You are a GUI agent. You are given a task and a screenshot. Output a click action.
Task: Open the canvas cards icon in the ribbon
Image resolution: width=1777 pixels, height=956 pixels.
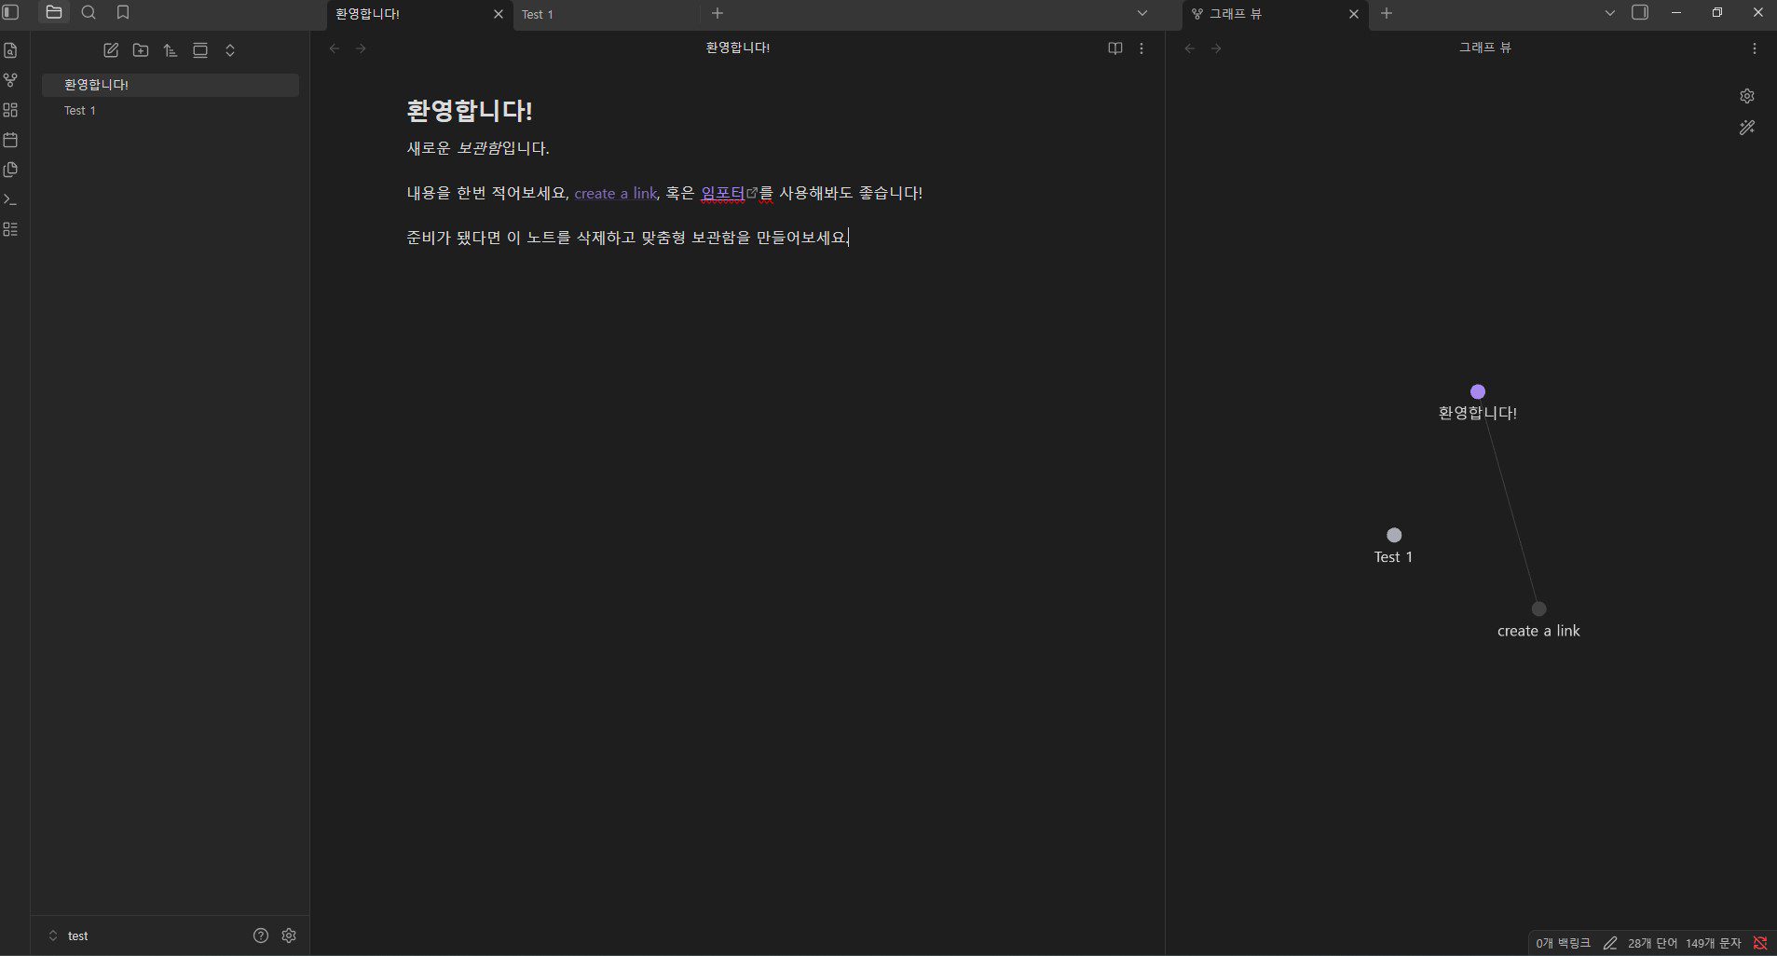pyautogui.click(x=10, y=110)
